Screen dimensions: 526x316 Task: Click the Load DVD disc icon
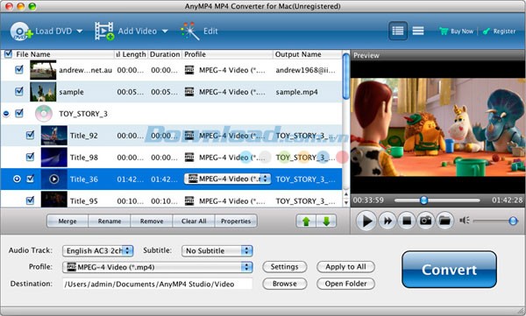[21, 32]
